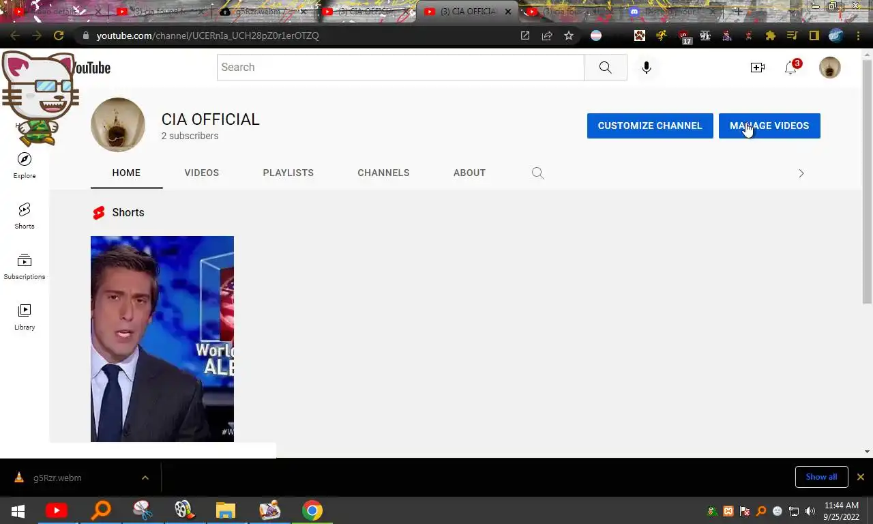Play the news anchor Shorts thumbnail
Viewport: 873px width, 524px height.
click(162, 339)
